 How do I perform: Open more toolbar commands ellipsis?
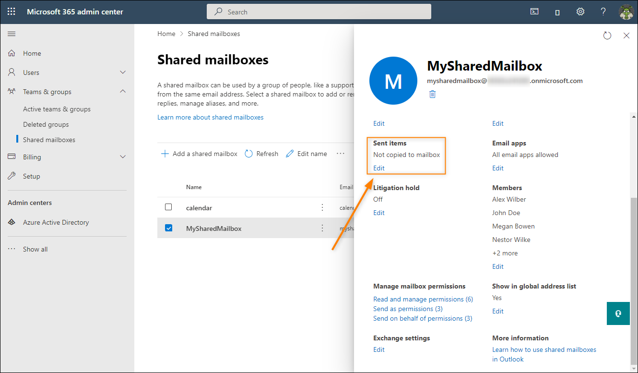click(341, 154)
